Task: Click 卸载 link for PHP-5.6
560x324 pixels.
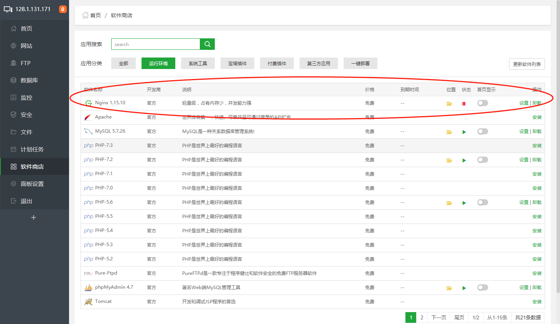Action: 537,202
